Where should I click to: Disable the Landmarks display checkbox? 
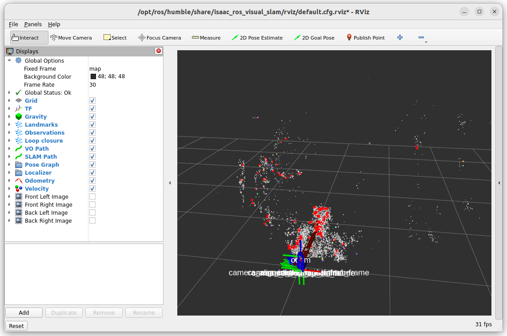click(92, 125)
